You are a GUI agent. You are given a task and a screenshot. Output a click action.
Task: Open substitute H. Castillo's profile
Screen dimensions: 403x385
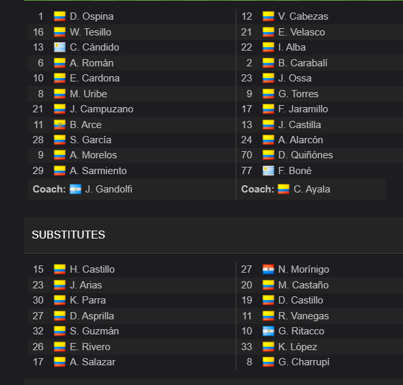92,269
